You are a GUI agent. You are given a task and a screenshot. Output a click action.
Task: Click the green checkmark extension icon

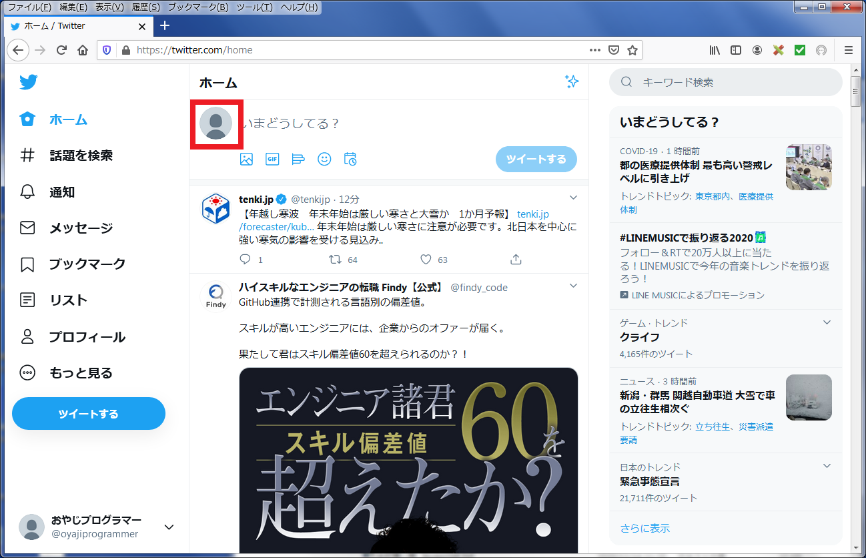[x=800, y=50]
